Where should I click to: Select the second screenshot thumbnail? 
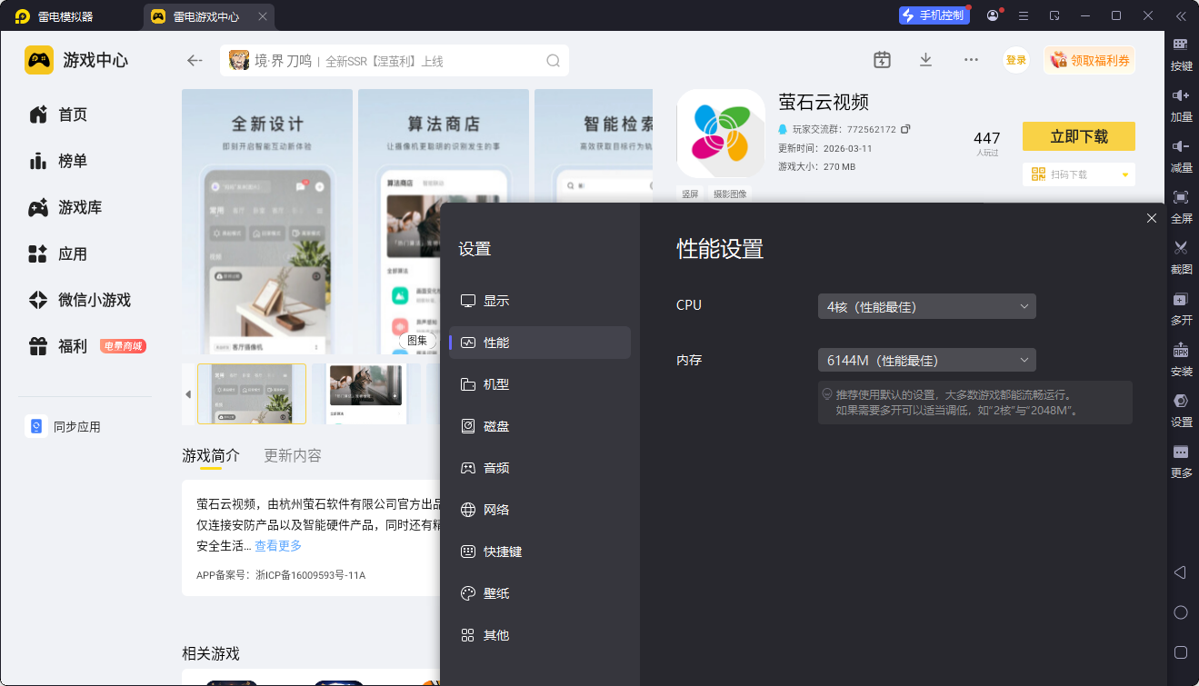[x=365, y=393]
